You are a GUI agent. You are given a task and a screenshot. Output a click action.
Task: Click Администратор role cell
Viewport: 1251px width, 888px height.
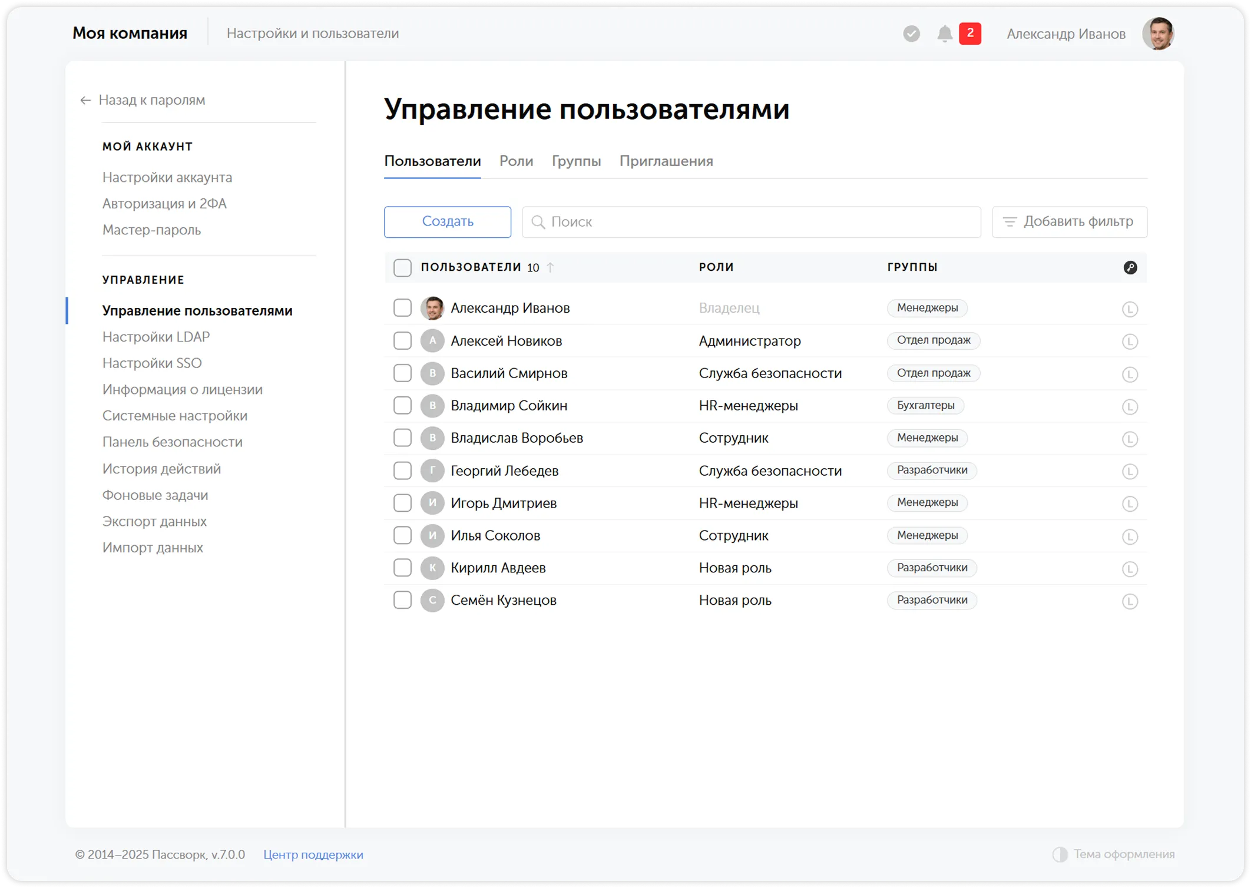(x=750, y=341)
